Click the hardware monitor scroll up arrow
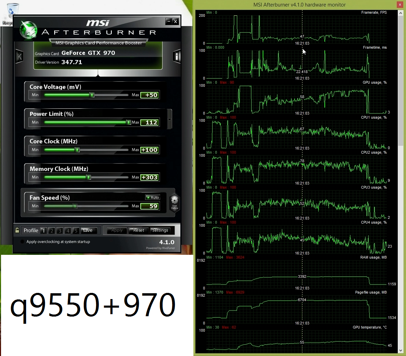The height and width of the screenshot is (356, 406). pos(401,13)
